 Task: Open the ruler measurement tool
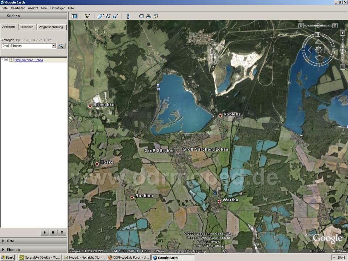[x=128, y=16]
